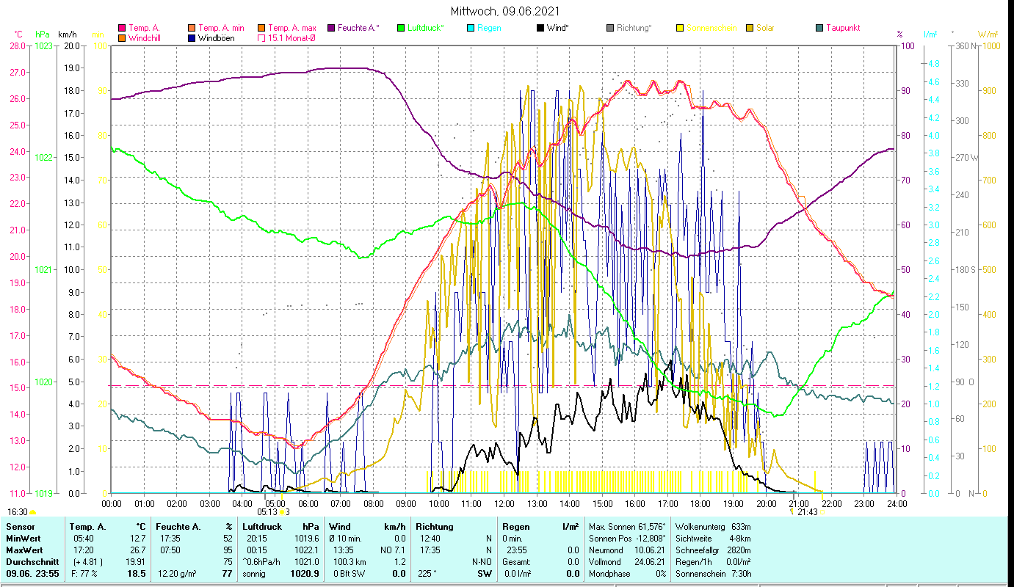Click the gust value NO 7.1
Screen dimensions: 1014x587
tap(393, 550)
